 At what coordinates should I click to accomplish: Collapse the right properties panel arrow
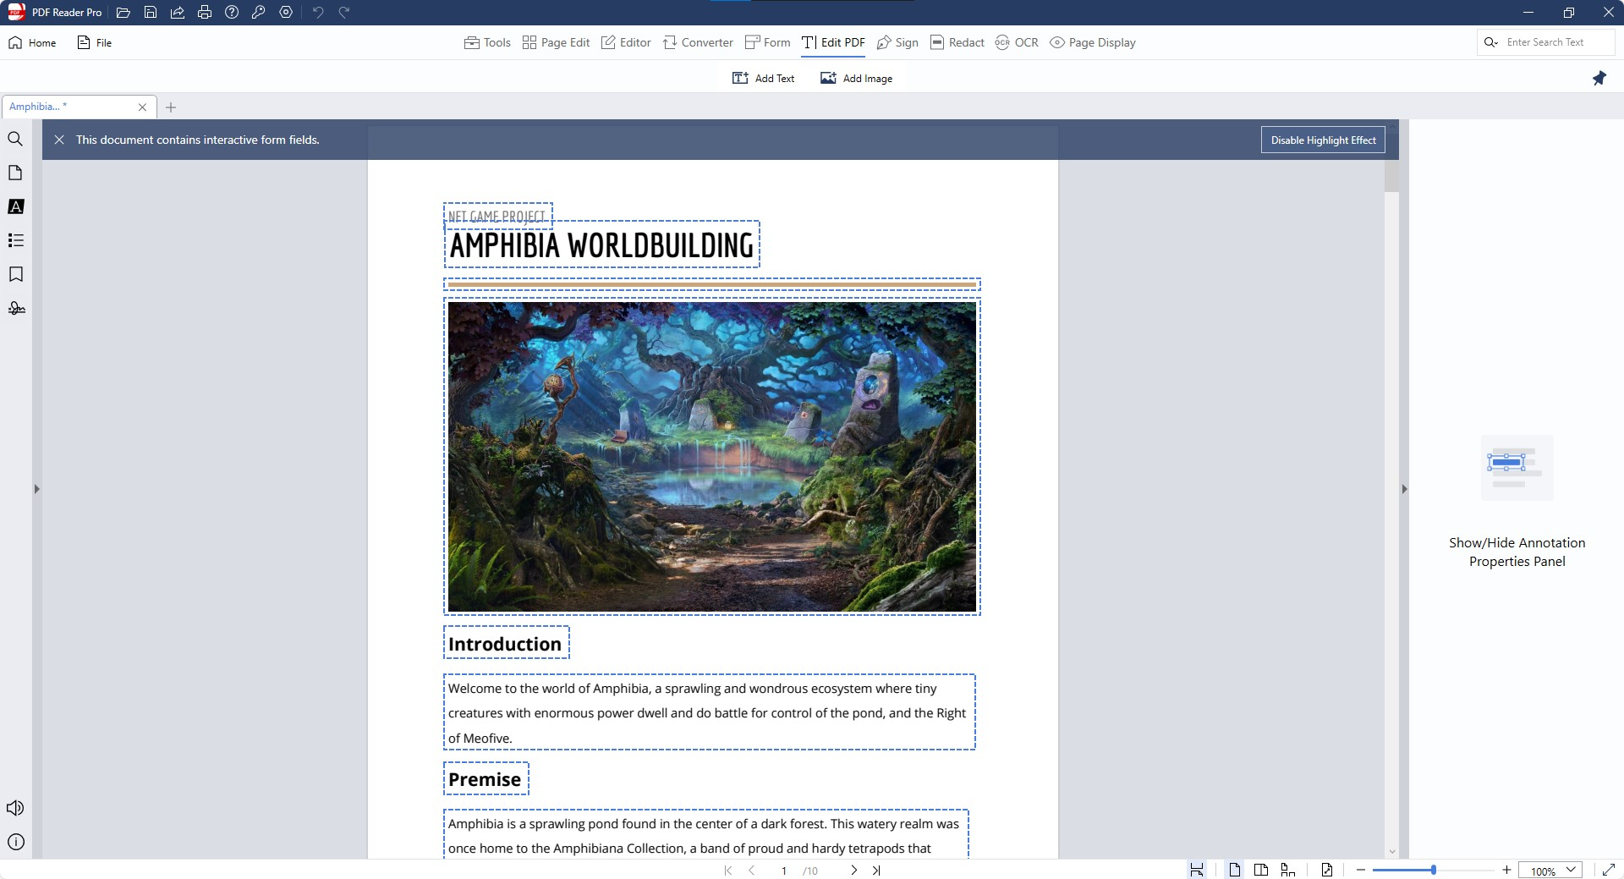[x=1404, y=489]
